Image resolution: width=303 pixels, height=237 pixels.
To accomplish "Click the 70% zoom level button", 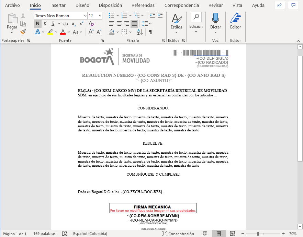I will (x=293, y=234).
